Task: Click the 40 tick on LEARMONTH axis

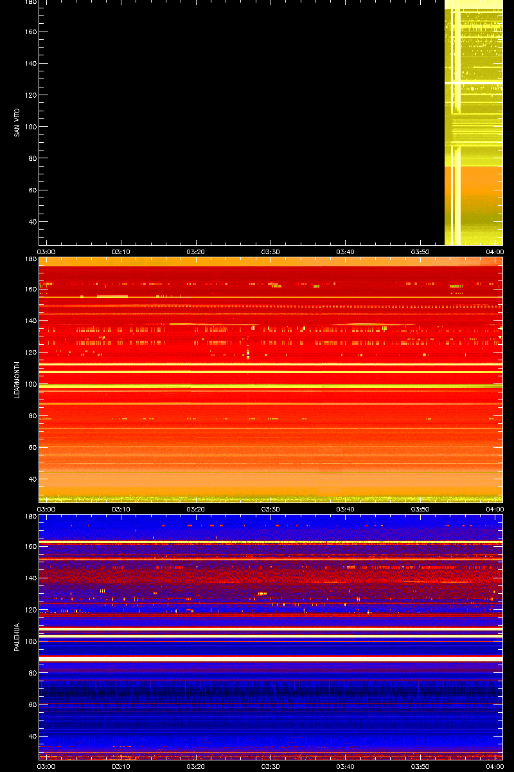Action: (31, 479)
